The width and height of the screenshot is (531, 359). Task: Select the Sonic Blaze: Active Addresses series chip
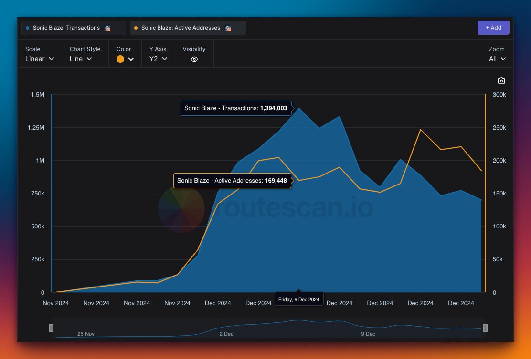pyautogui.click(x=188, y=28)
